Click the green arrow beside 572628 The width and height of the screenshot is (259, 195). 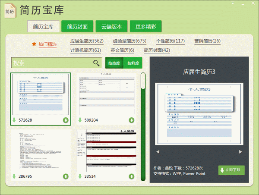coord(14,120)
